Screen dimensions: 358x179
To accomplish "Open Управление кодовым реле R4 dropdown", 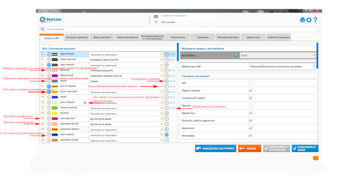I will coord(126,76).
